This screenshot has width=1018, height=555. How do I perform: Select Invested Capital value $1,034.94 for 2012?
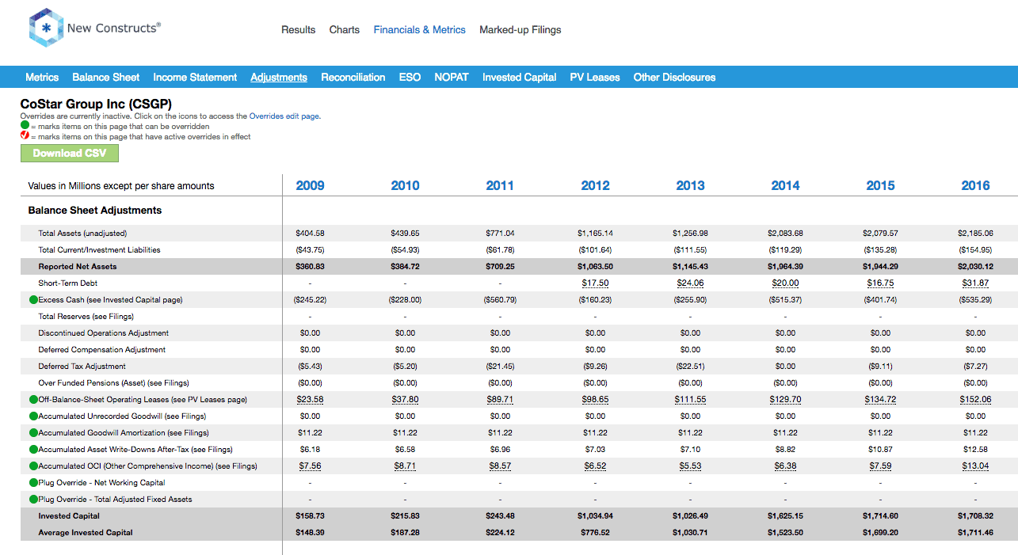(x=595, y=516)
